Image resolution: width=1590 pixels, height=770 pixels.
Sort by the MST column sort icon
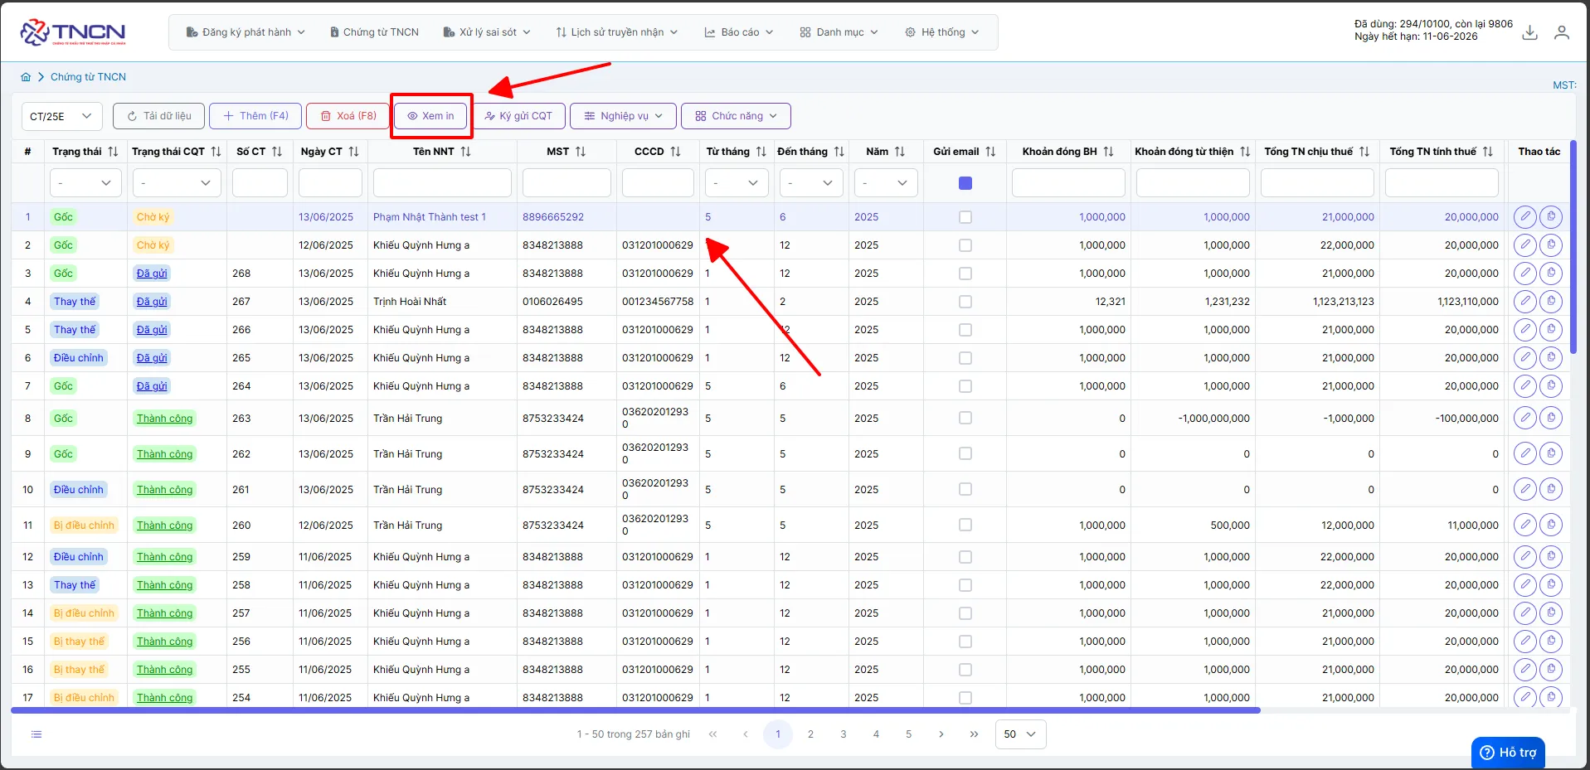click(581, 152)
